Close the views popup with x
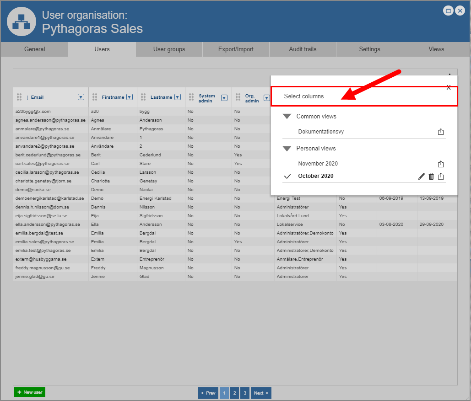Image resolution: width=471 pixels, height=401 pixels. click(449, 87)
